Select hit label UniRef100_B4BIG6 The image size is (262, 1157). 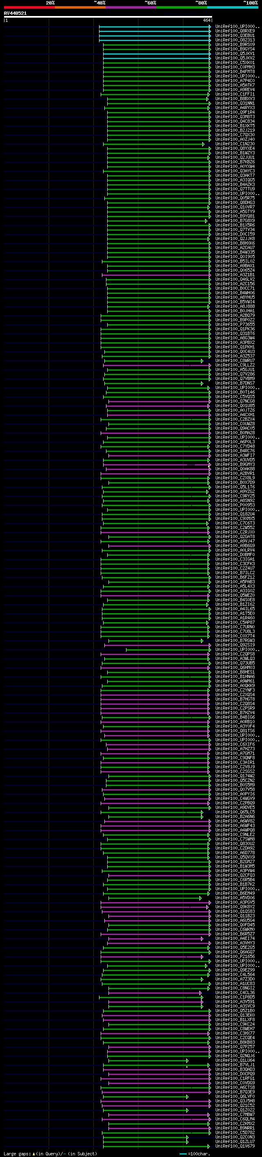(x=235, y=717)
